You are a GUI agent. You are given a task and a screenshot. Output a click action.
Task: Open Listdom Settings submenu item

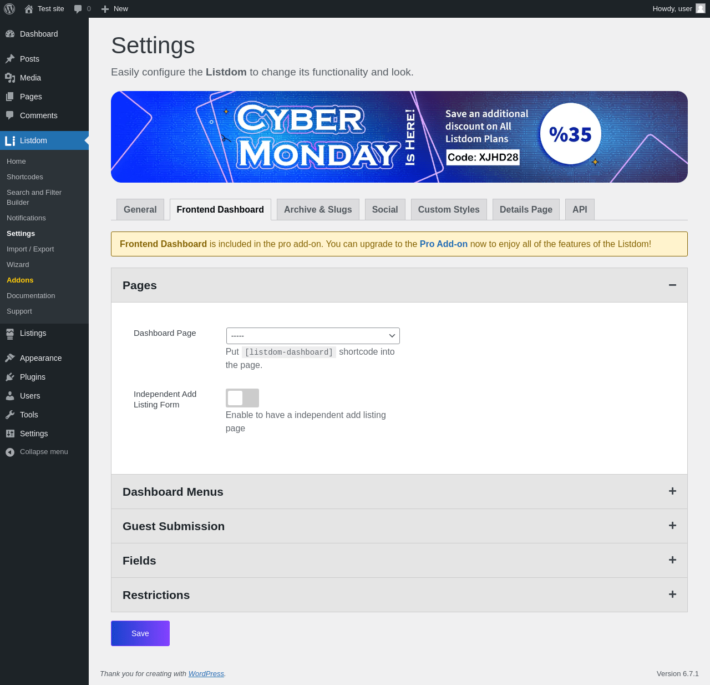pos(21,234)
